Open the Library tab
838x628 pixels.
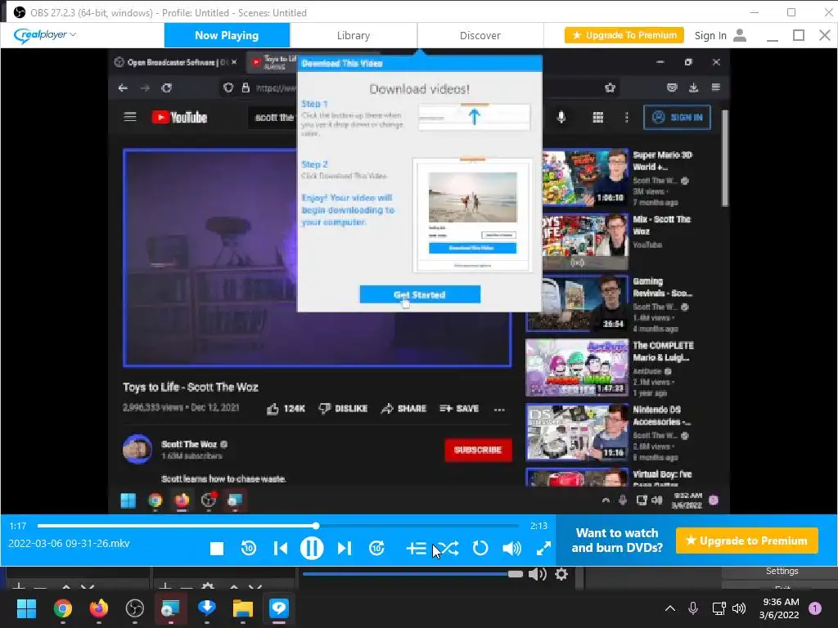click(x=354, y=35)
